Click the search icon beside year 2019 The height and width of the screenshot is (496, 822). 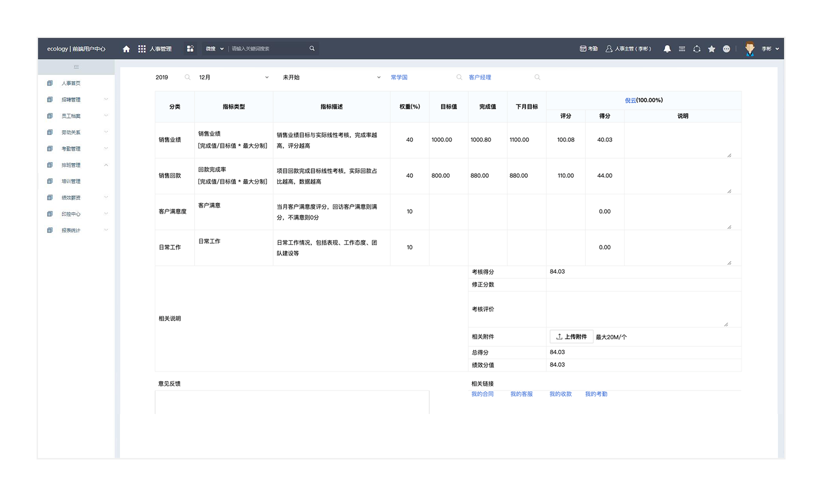point(187,77)
